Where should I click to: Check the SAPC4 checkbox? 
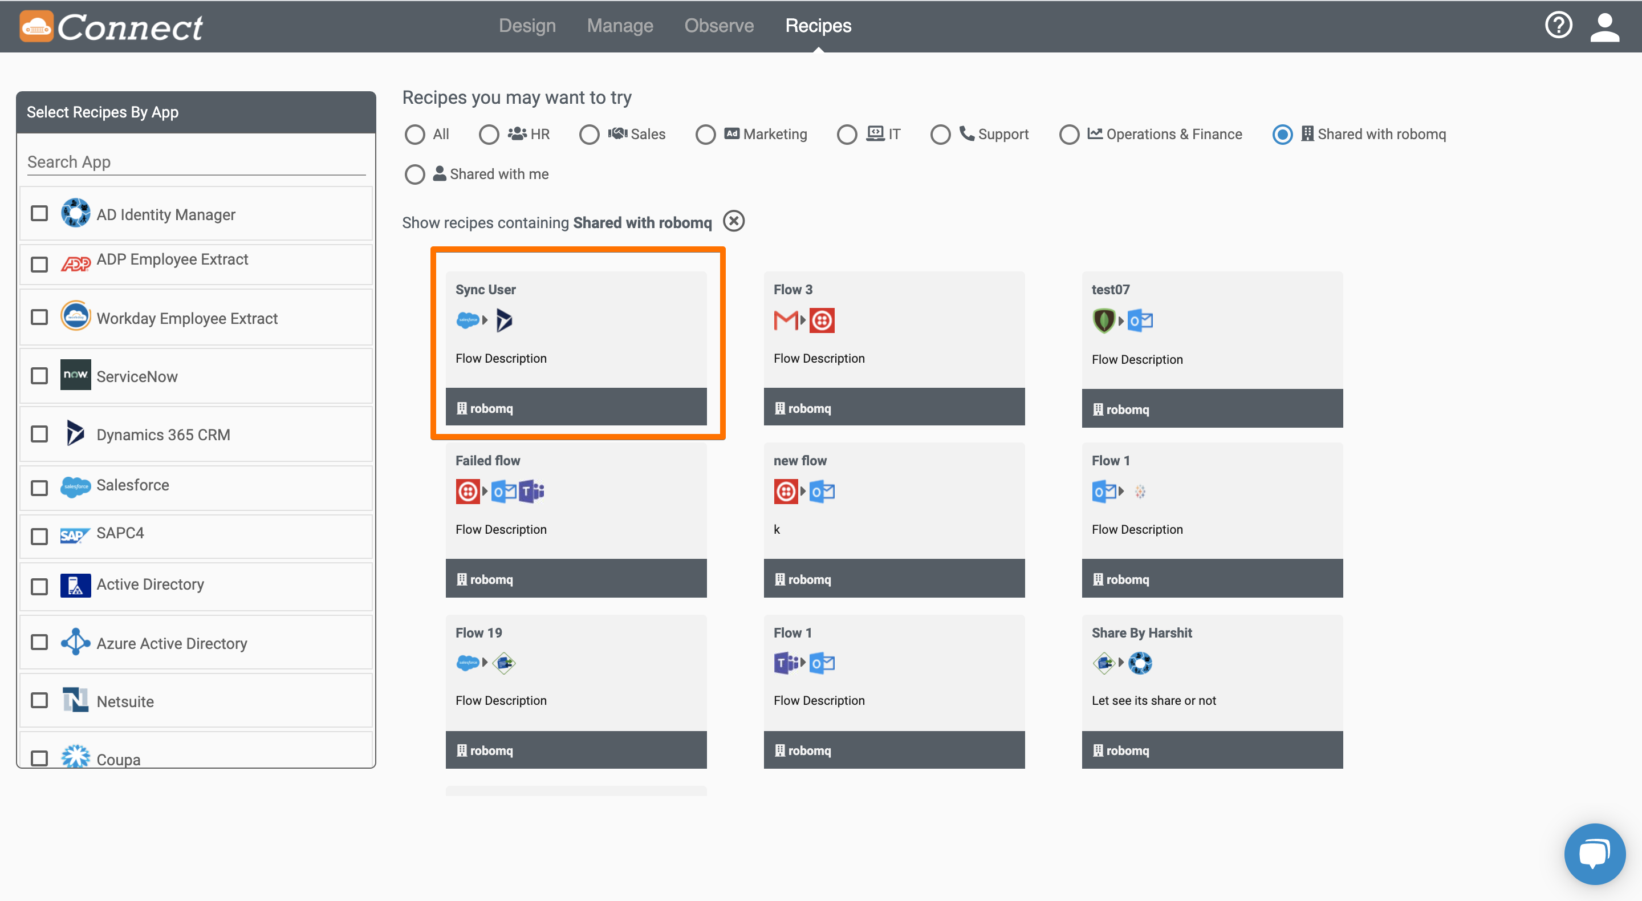(x=39, y=535)
